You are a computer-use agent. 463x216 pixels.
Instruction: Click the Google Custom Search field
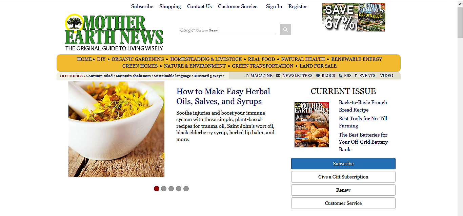click(227, 30)
